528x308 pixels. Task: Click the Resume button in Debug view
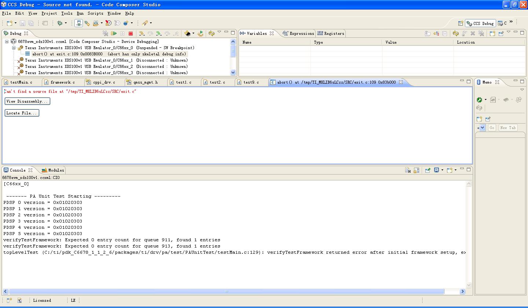[114, 33]
